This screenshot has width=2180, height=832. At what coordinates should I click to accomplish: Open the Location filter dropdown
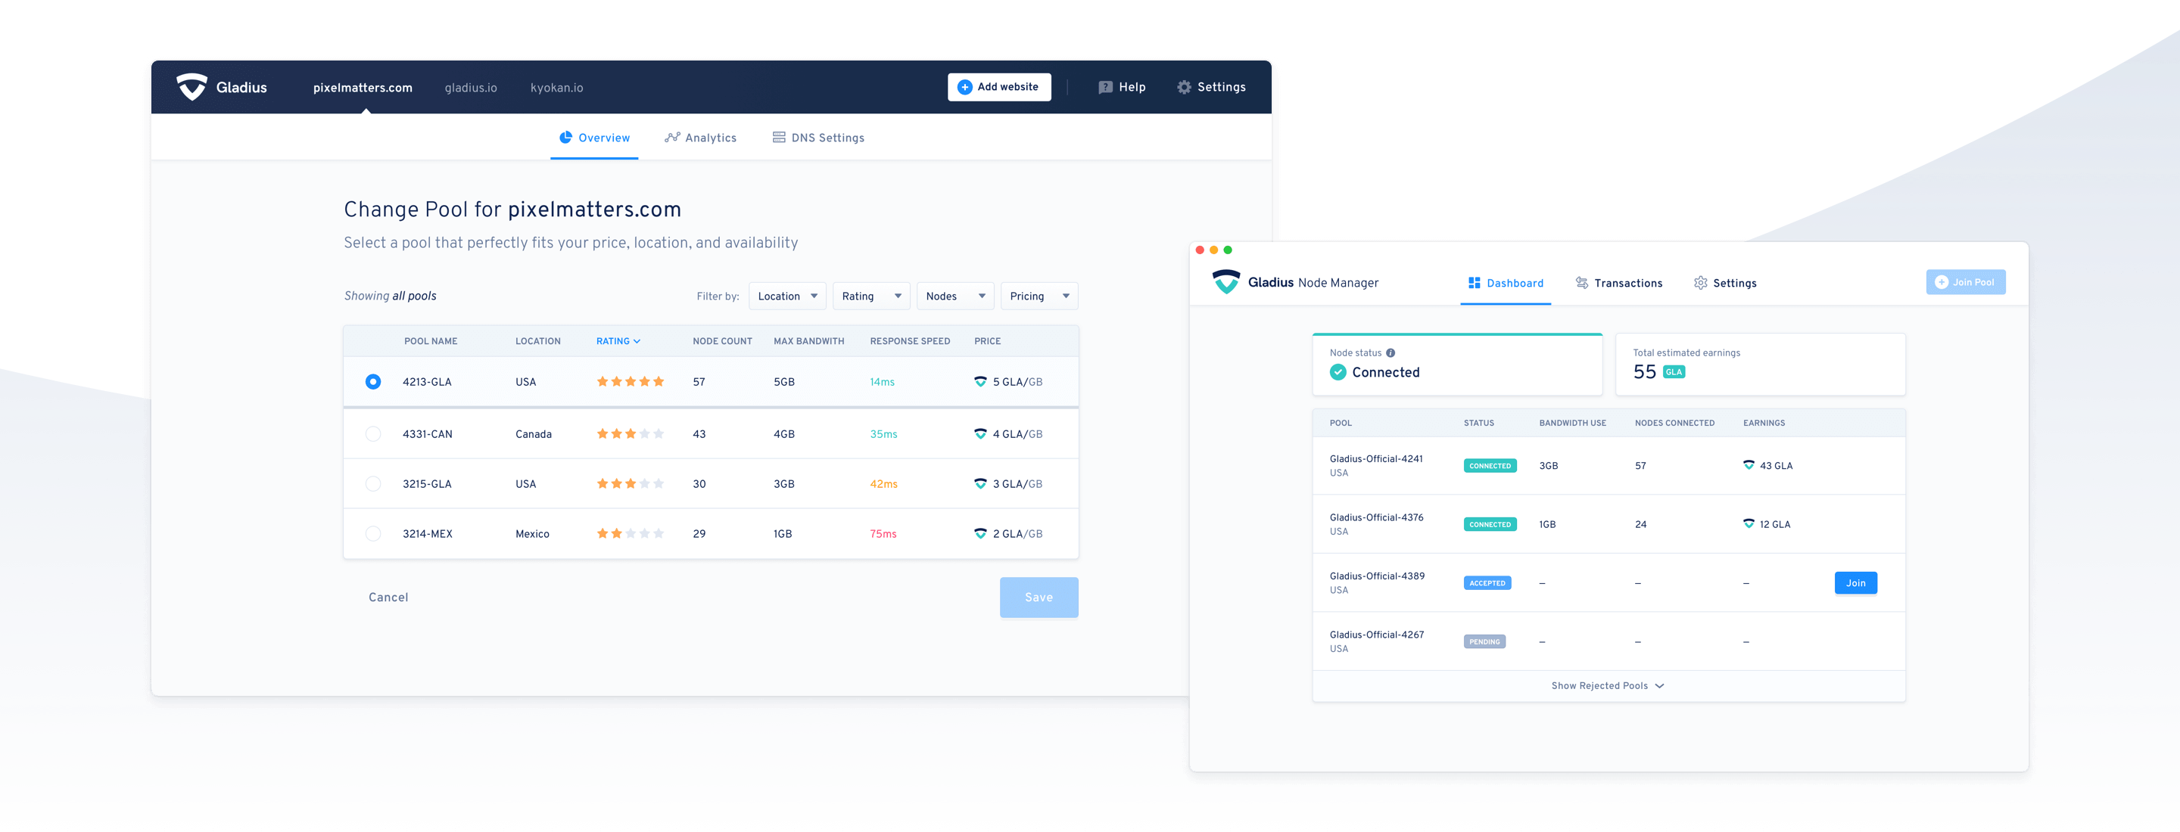pos(787,296)
